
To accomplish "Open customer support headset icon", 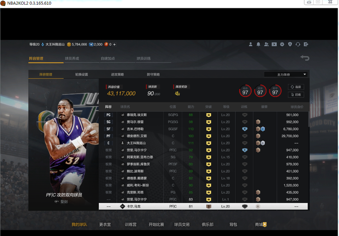I will click(x=298, y=44).
